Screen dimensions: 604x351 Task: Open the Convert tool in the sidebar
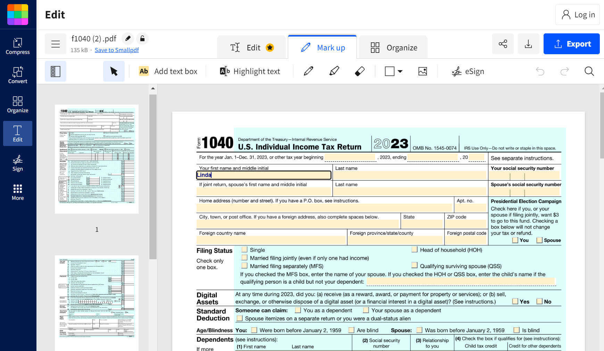click(x=17, y=75)
